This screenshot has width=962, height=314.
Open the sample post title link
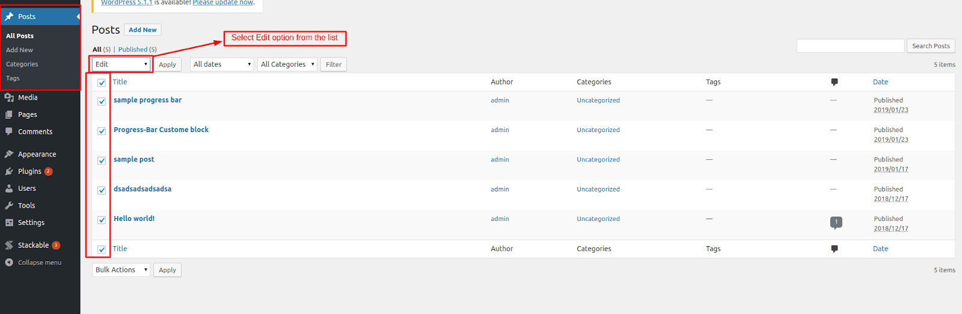[133, 160]
